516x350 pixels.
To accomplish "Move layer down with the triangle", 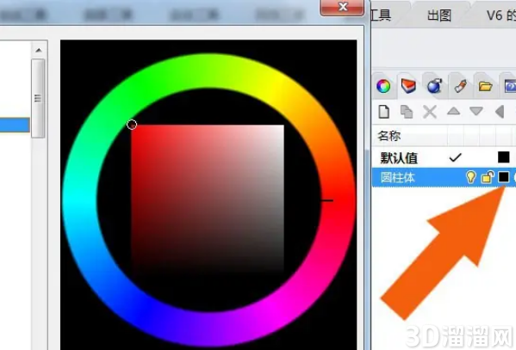I will pos(476,111).
